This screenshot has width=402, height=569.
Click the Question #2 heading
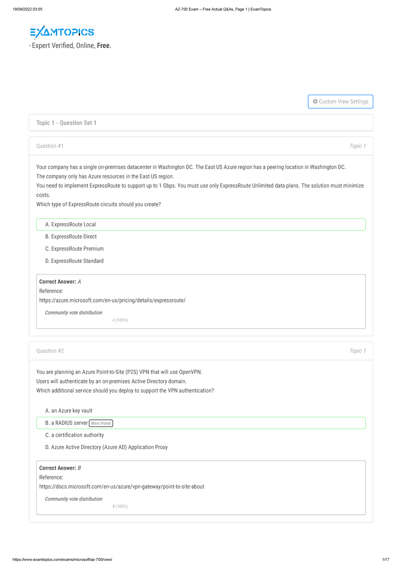(50, 351)
